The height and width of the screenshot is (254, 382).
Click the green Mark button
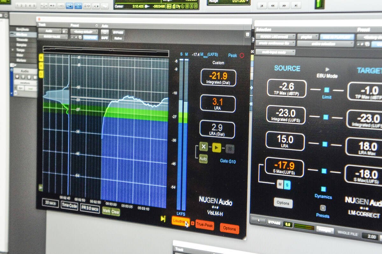pos(106,211)
